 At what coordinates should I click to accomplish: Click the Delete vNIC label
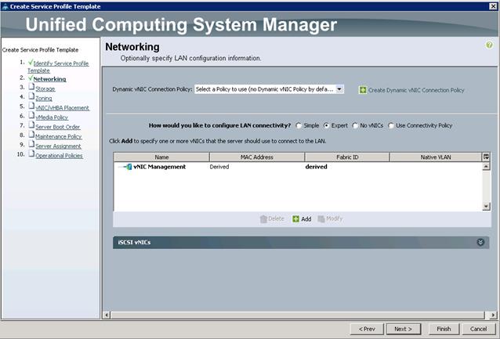(x=276, y=218)
